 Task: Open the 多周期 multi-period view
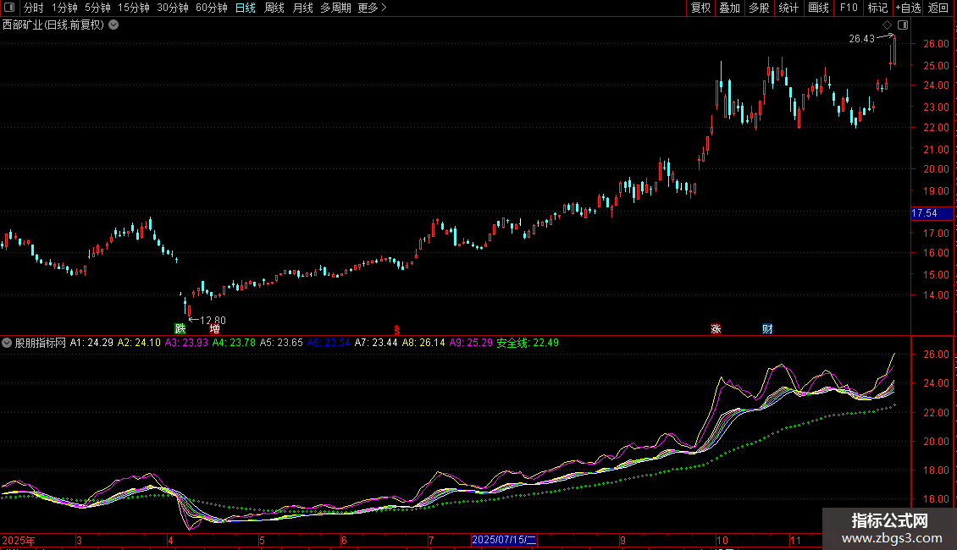pos(335,8)
